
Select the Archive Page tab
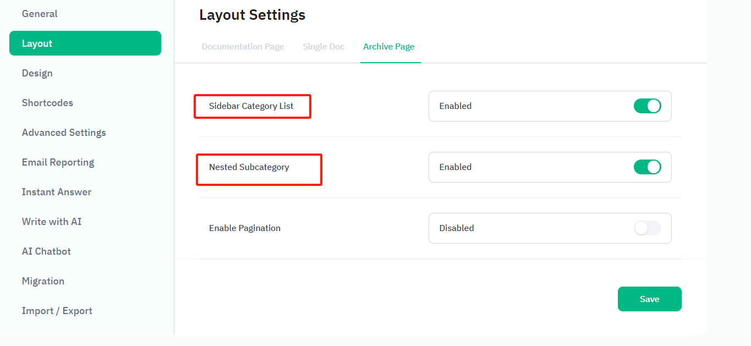click(x=388, y=47)
